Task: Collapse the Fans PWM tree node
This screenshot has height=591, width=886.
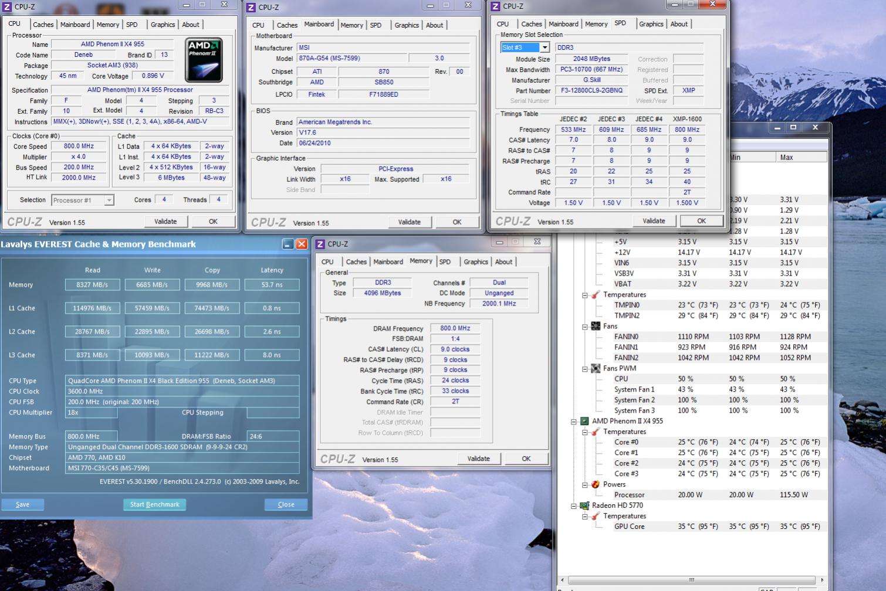Action: pos(585,369)
